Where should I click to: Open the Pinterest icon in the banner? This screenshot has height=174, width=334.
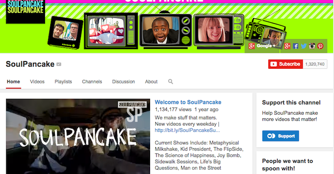tap(320, 46)
